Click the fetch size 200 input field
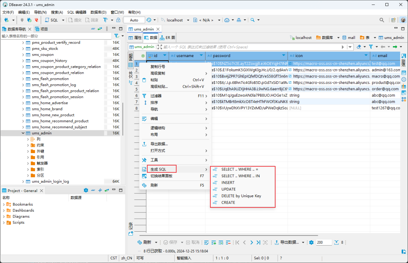This screenshot has width=408, height=263. click(324, 242)
